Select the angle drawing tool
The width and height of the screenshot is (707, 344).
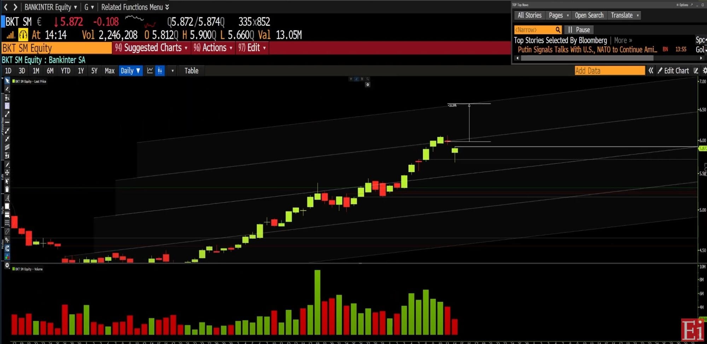coord(7,89)
